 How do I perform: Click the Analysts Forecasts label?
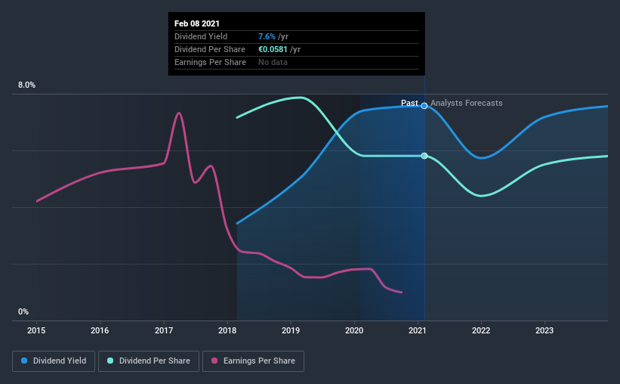click(467, 103)
